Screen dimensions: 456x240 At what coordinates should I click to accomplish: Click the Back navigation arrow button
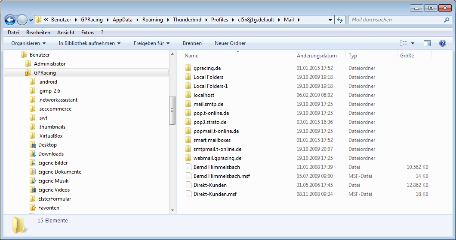[x=10, y=20]
